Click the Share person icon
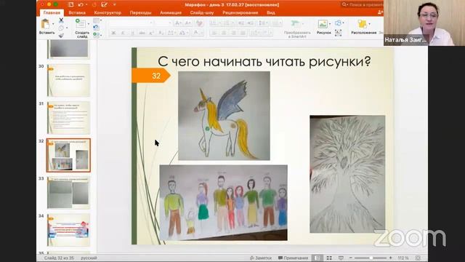Screen dimensions: 465x262 380,12
